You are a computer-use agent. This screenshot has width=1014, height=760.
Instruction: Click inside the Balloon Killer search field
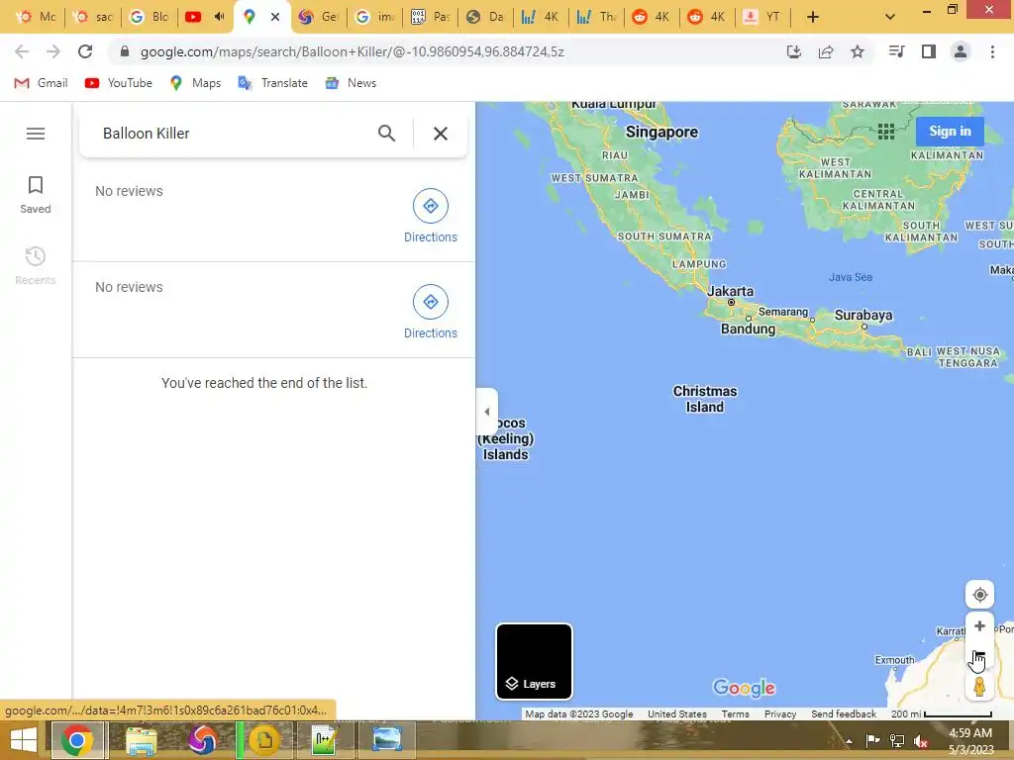point(233,134)
